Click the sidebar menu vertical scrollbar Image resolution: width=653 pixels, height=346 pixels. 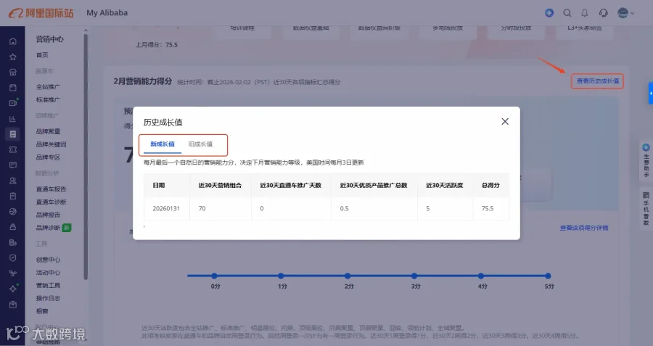[x=86, y=156]
